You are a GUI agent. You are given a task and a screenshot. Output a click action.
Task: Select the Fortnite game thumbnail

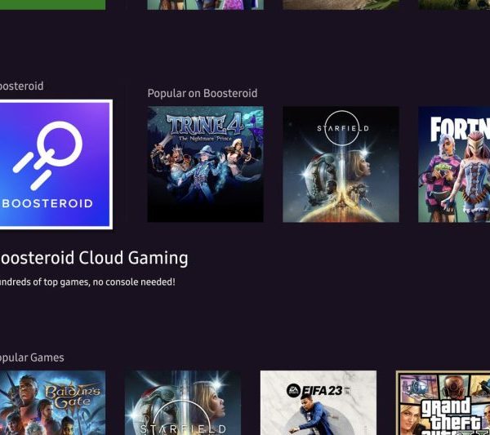click(454, 164)
